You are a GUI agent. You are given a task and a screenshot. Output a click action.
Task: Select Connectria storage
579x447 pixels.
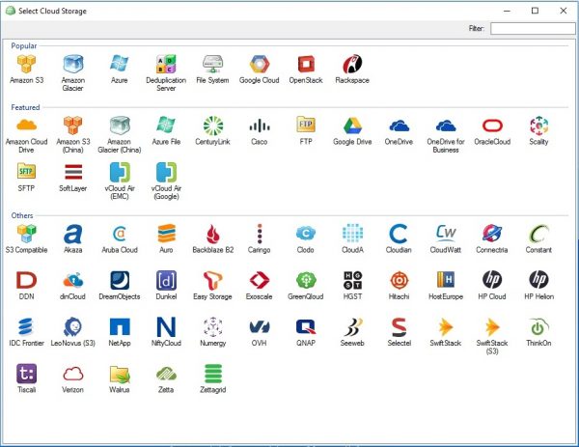point(492,234)
